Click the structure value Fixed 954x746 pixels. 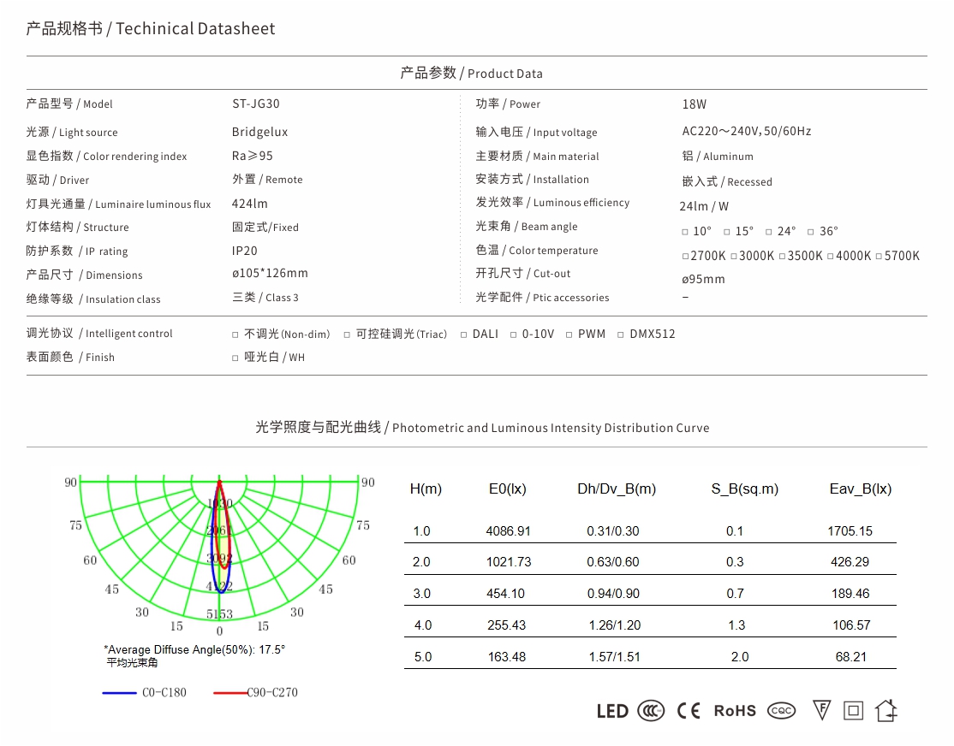point(265,228)
